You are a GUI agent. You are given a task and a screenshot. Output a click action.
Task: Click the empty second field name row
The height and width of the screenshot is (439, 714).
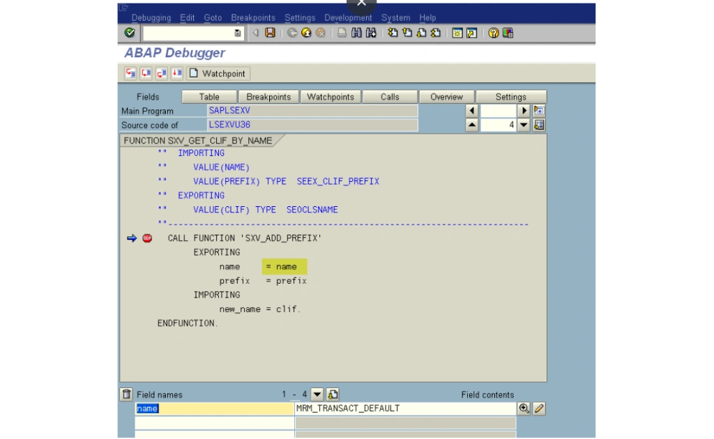coord(215,423)
